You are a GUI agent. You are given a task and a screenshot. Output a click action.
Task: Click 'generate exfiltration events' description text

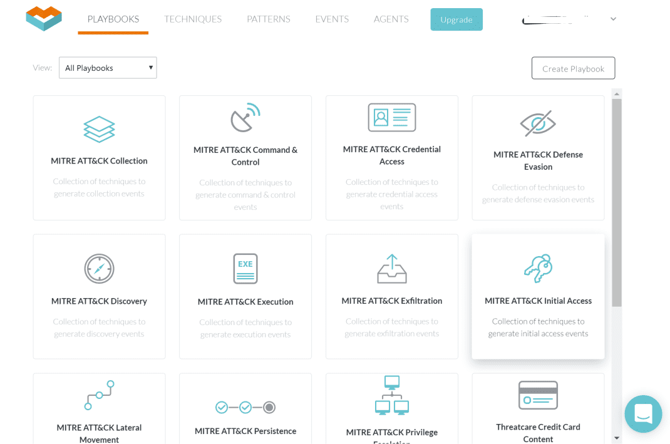[x=392, y=333]
